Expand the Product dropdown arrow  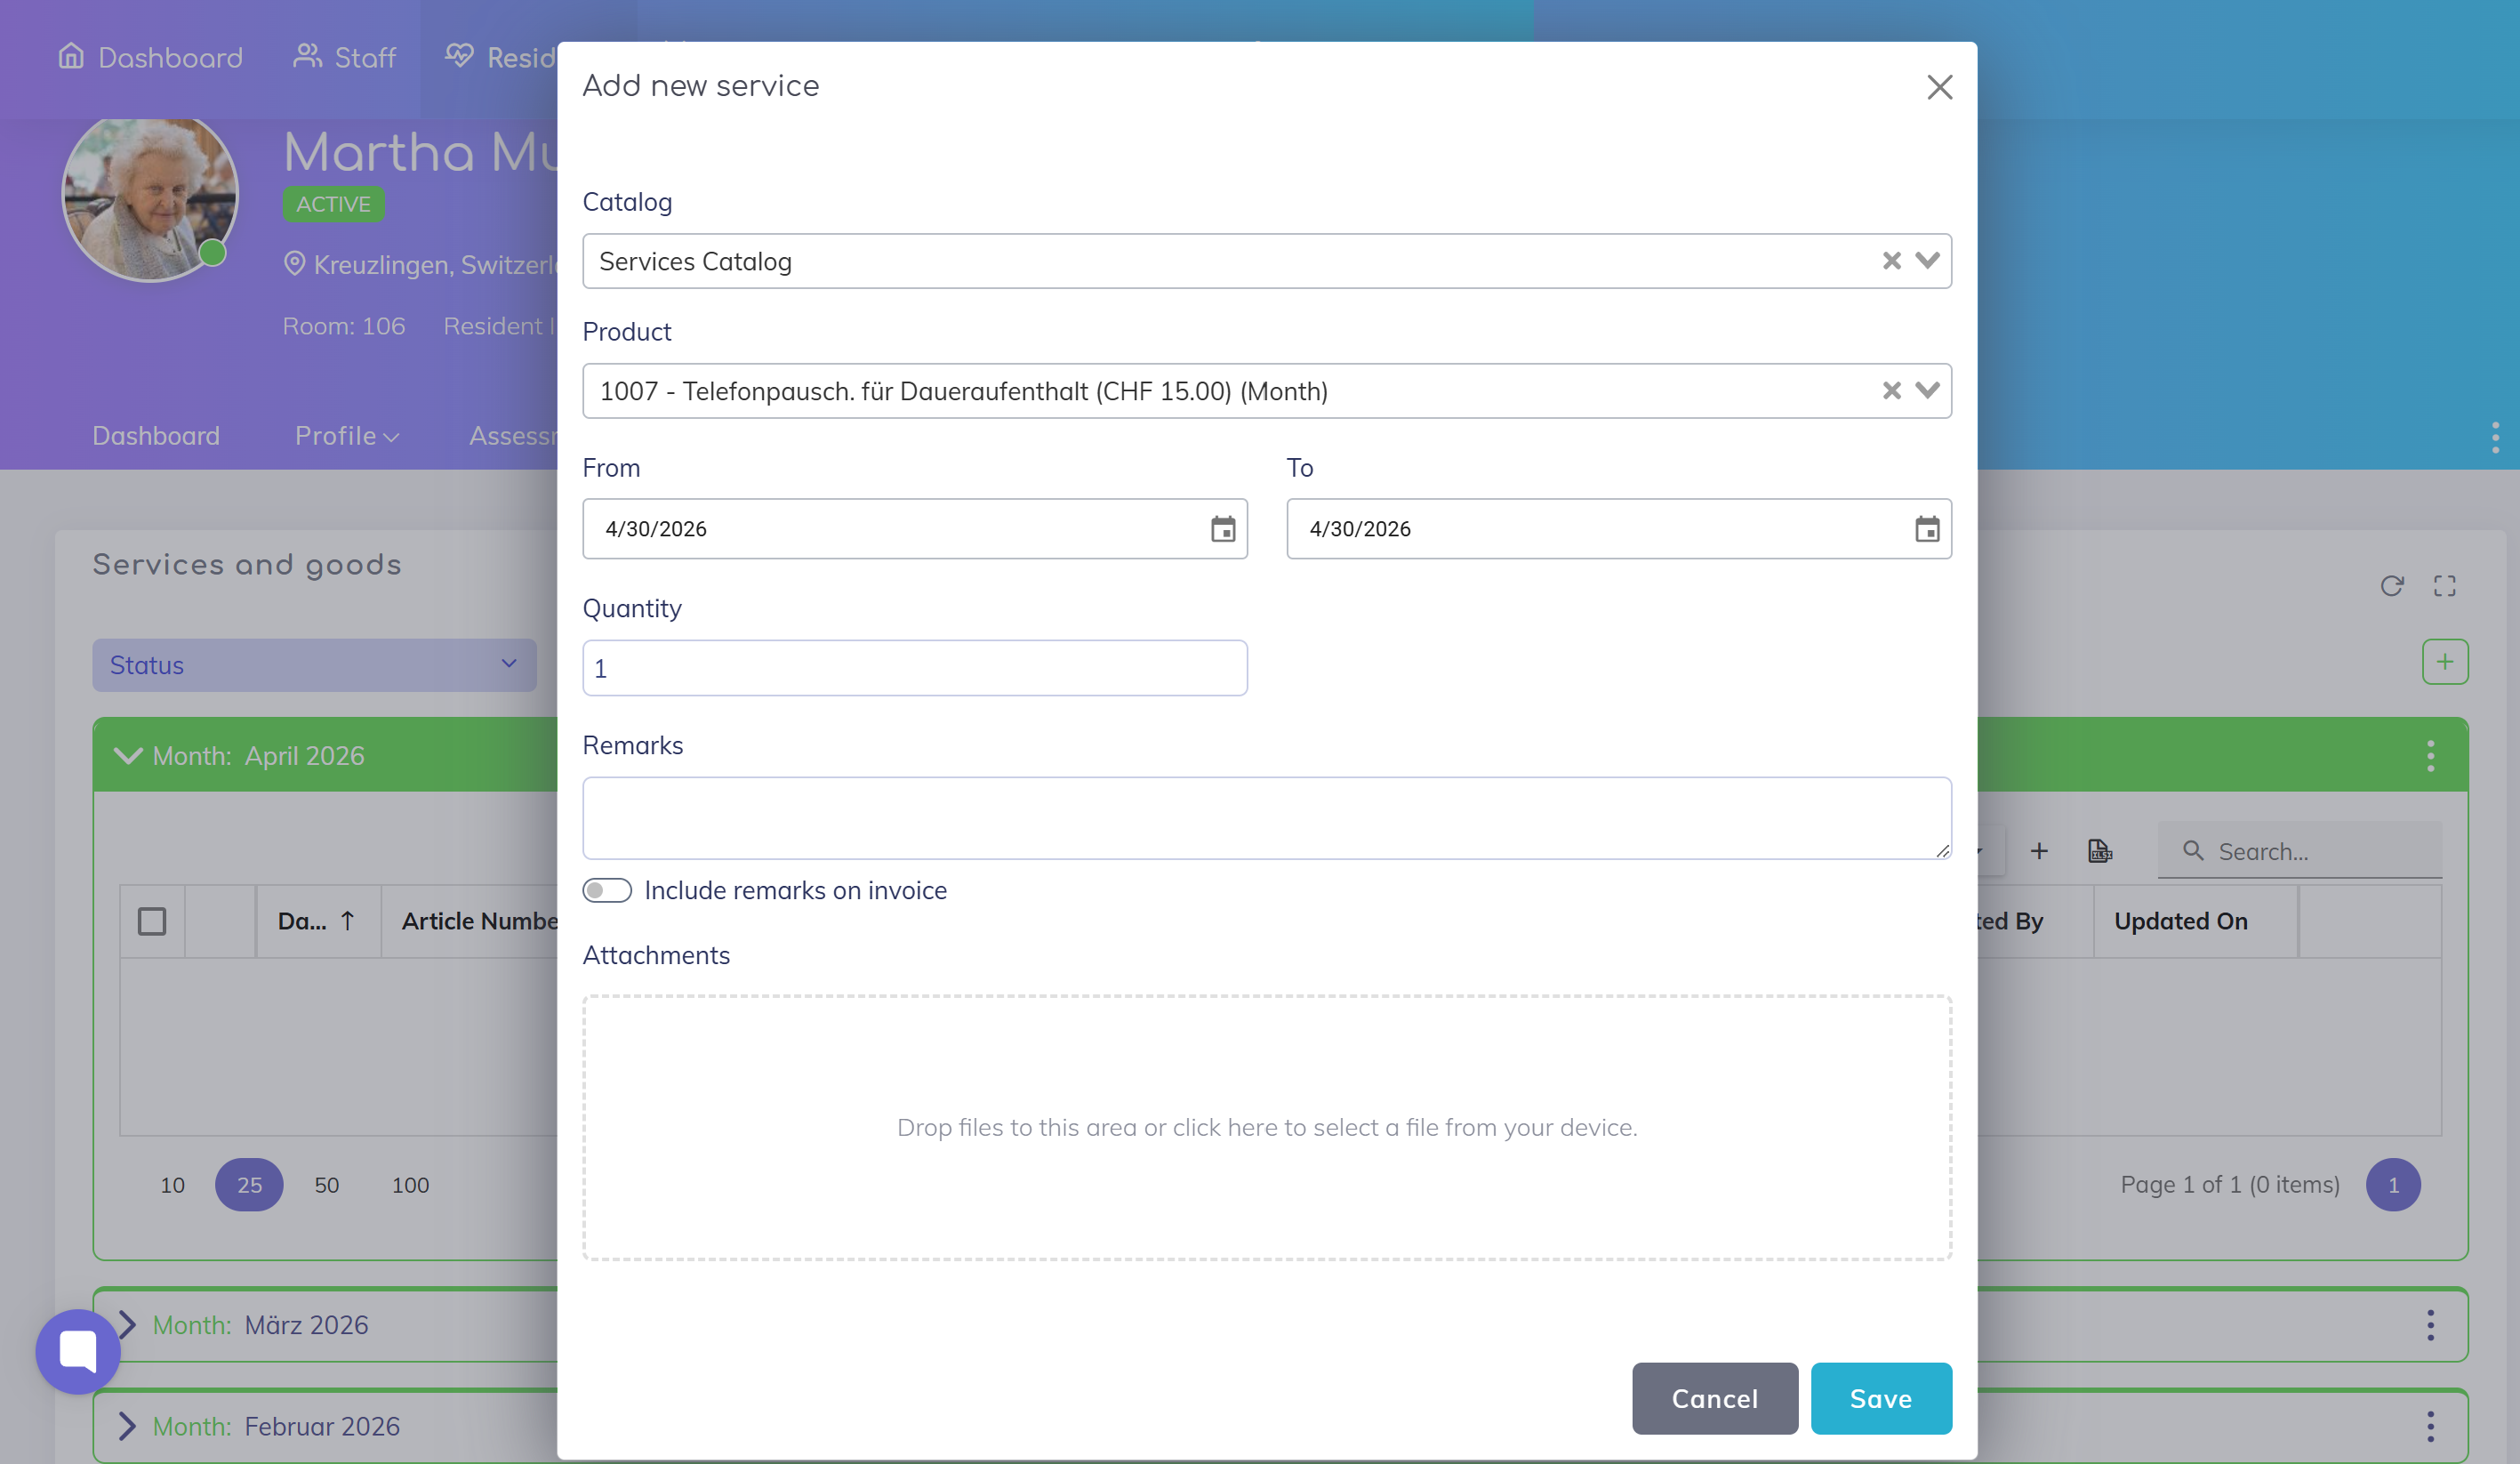(x=1927, y=391)
